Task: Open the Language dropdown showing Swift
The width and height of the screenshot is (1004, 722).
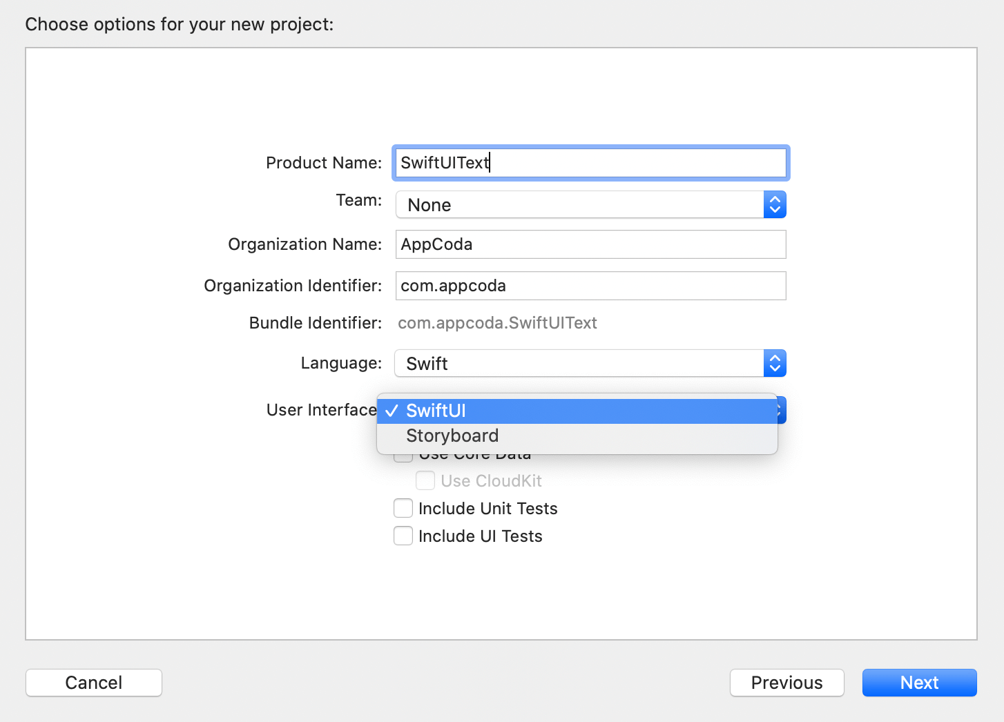Action: pos(580,364)
